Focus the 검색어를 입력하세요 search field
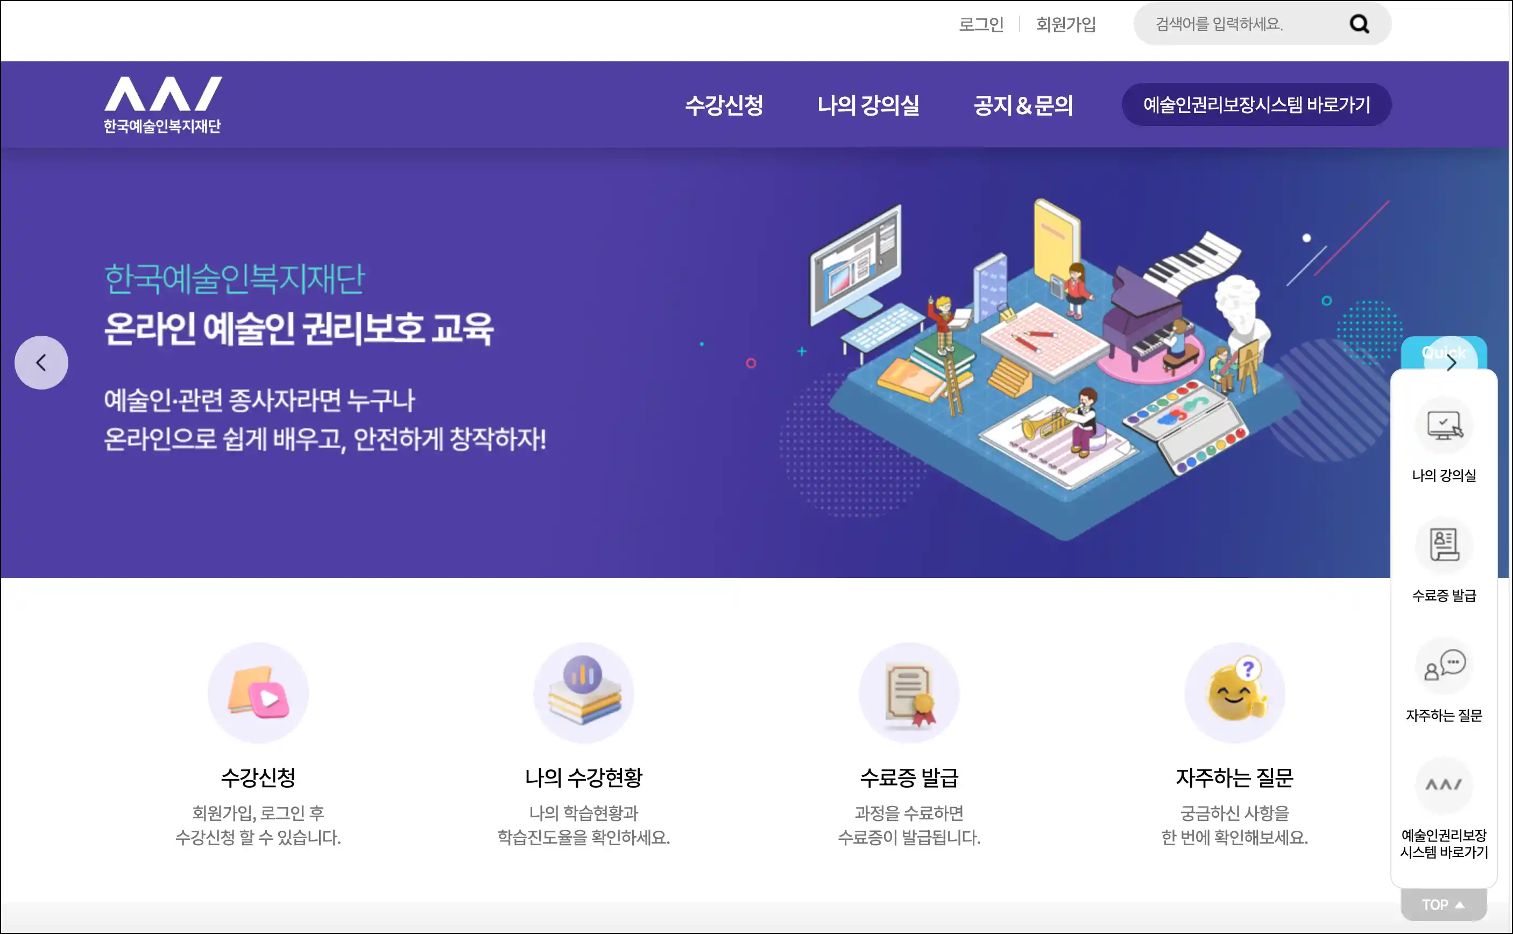The width and height of the screenshot is (1513, 934). coord(1242,24)
